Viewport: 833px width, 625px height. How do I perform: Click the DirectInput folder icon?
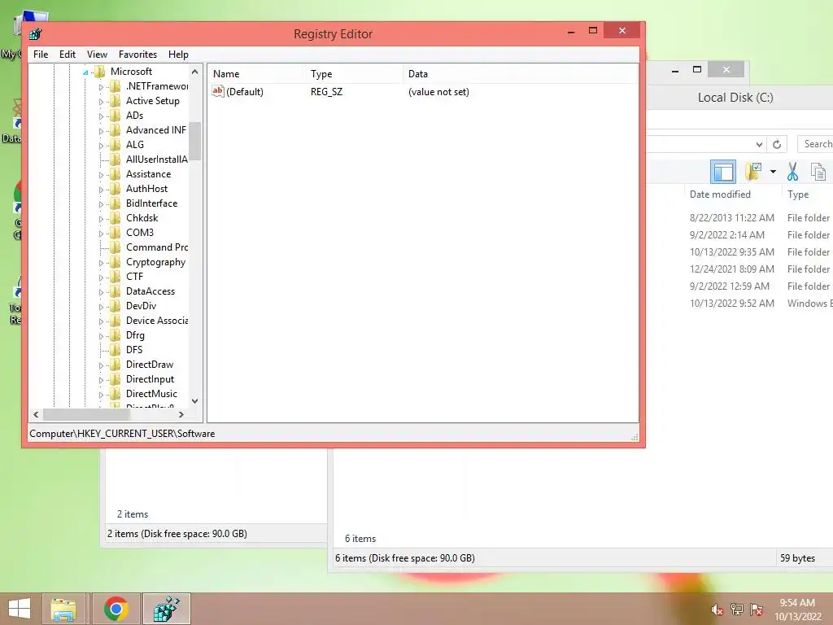115,379
